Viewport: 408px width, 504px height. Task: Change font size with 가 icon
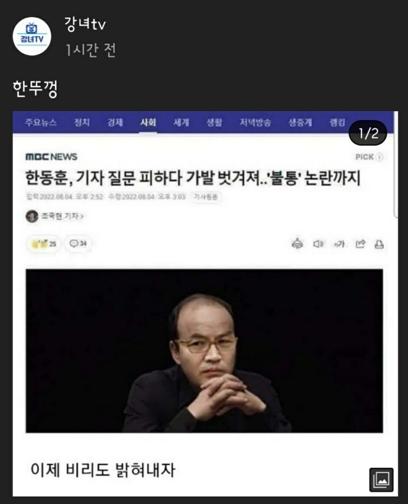(x=339, y=244)
